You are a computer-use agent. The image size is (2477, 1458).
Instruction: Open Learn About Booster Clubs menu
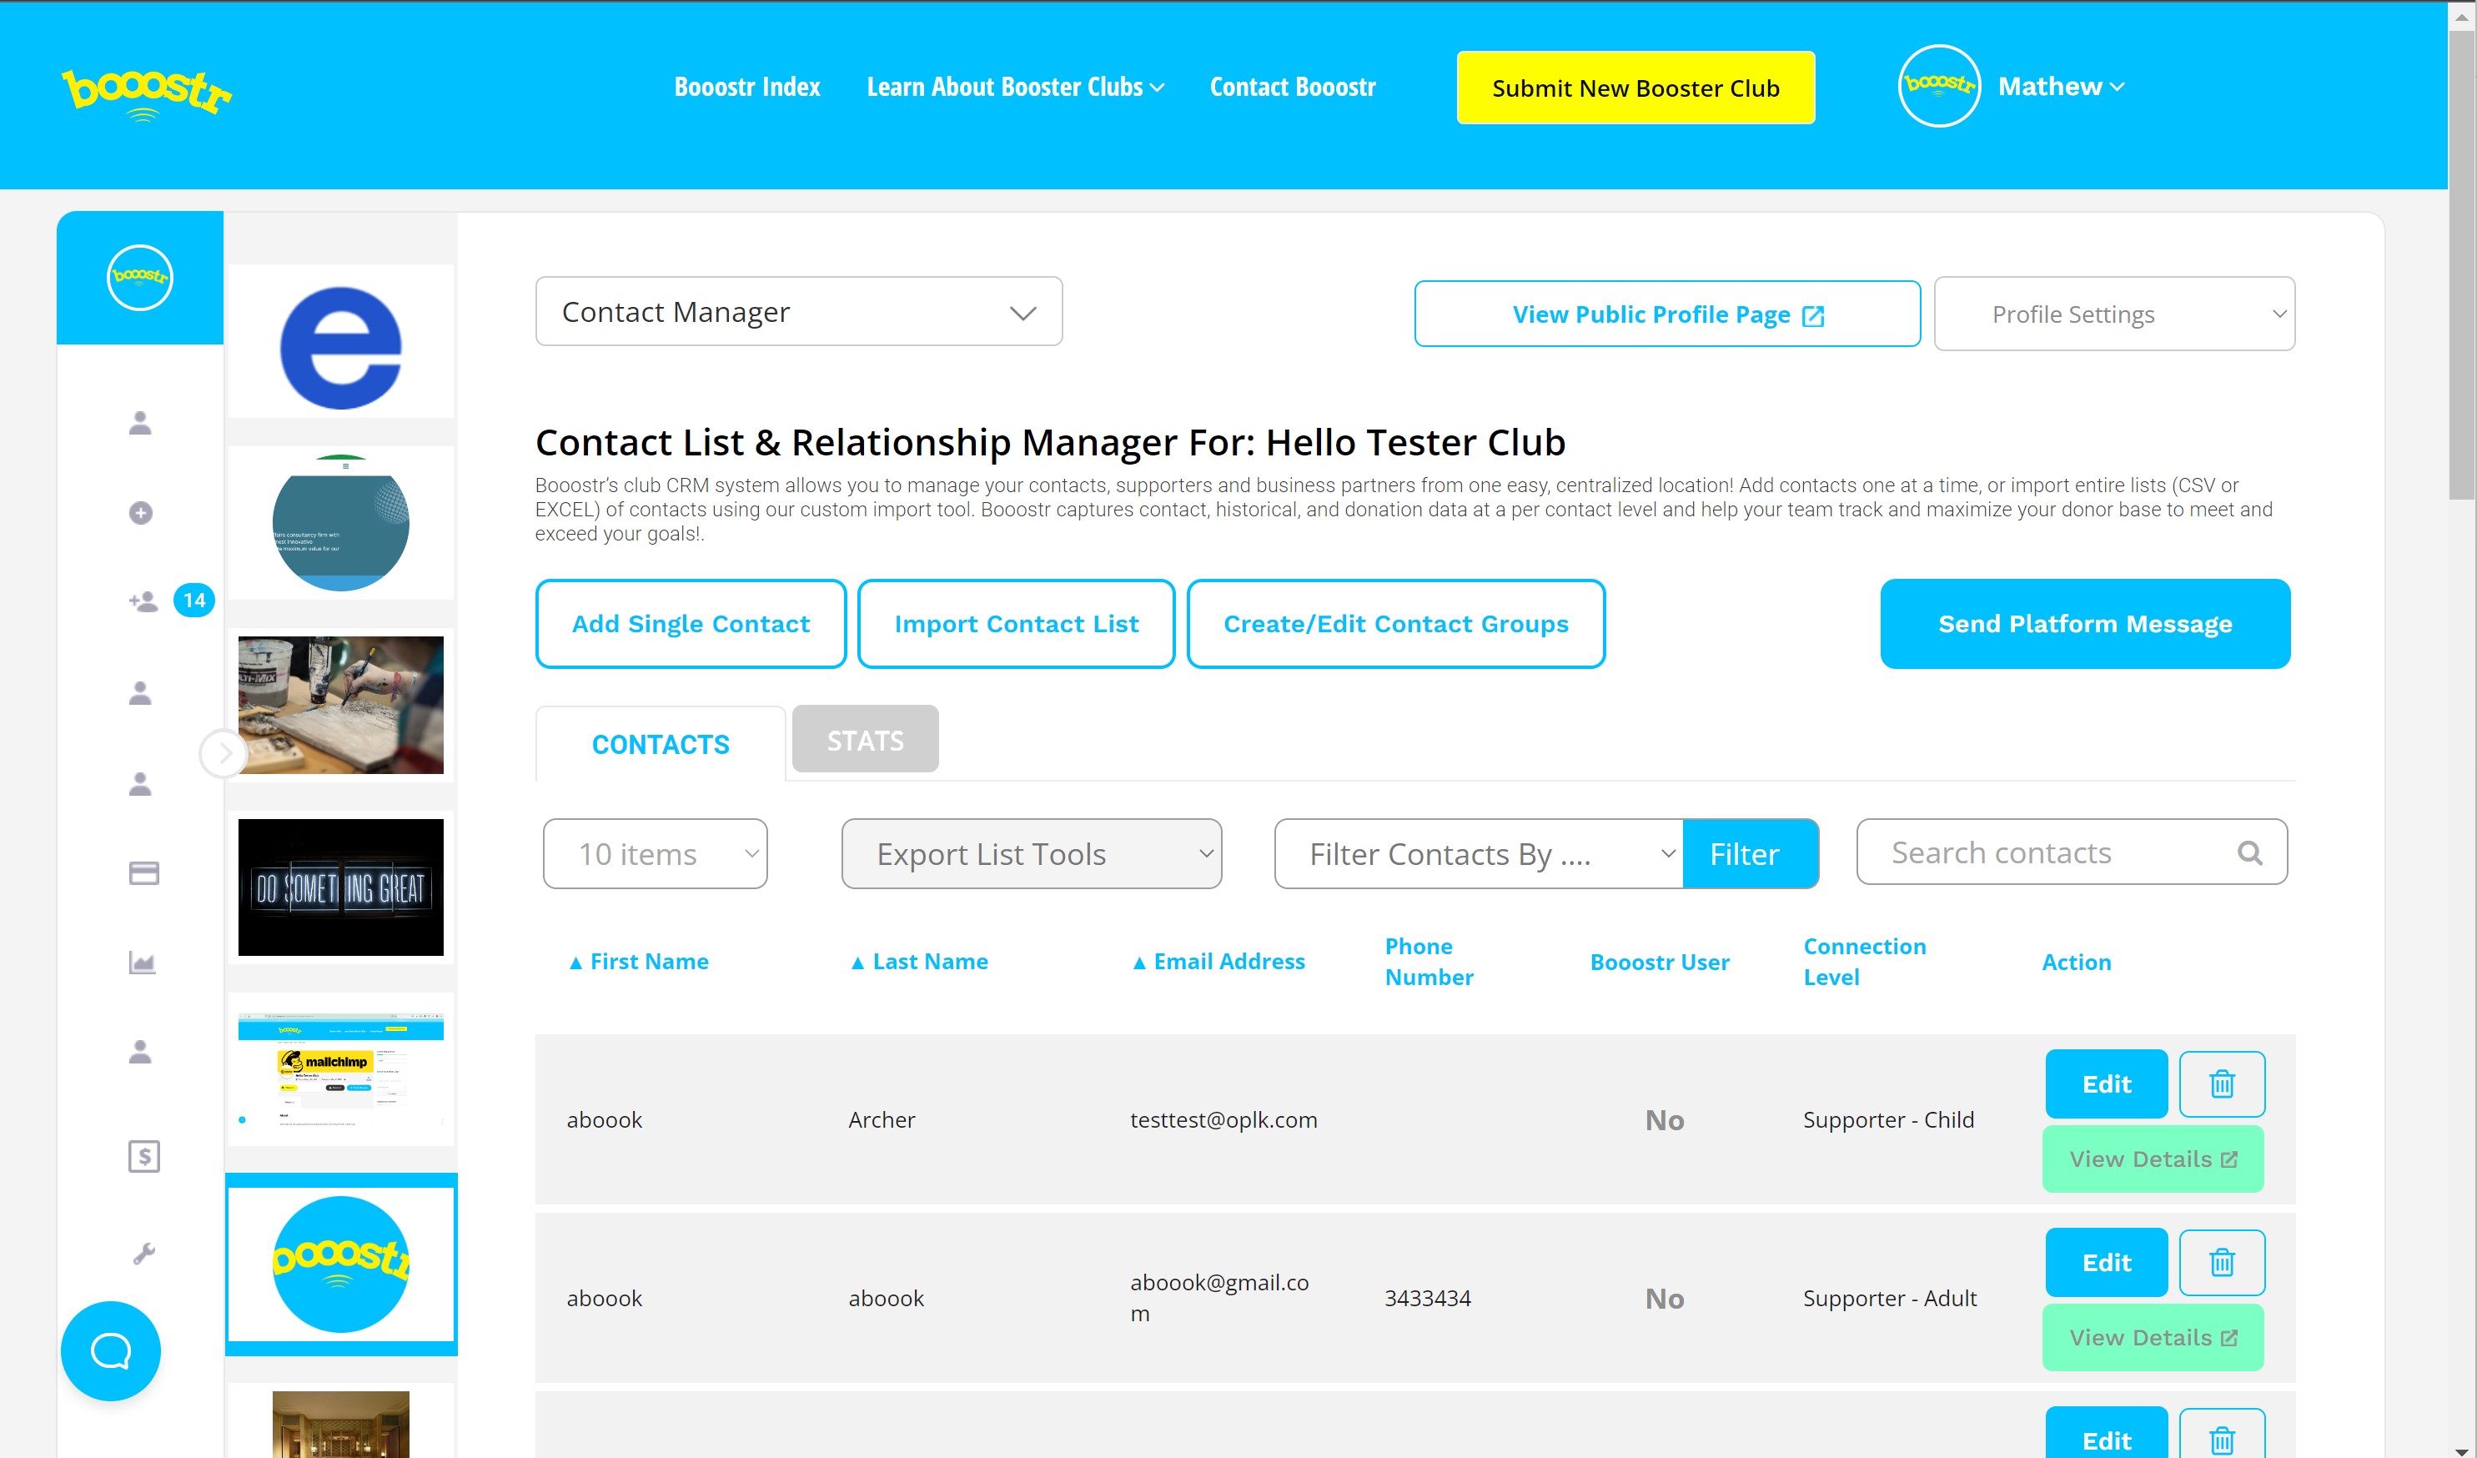click(x=1014, y=87)
